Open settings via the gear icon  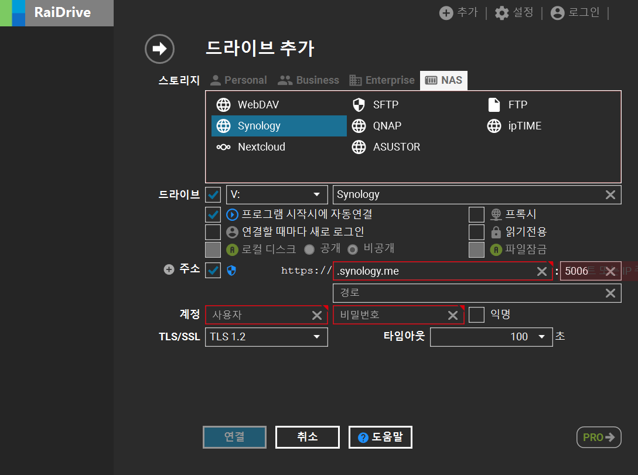click(501, 13)
